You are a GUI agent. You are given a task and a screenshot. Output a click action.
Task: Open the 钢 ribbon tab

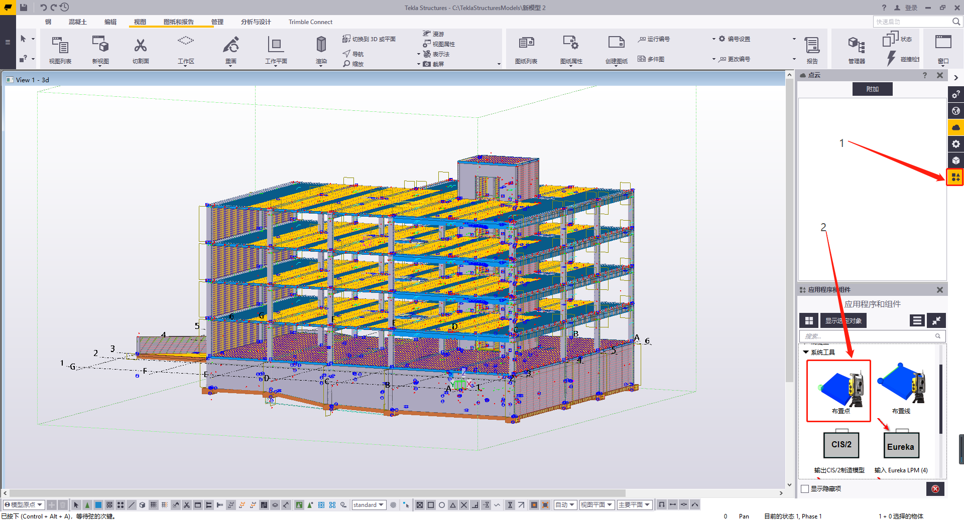point(48,22)
